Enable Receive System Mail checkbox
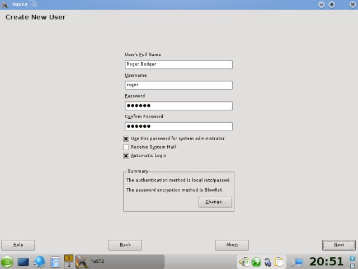The width and height of the screenshot is (358, 269). 126,147
